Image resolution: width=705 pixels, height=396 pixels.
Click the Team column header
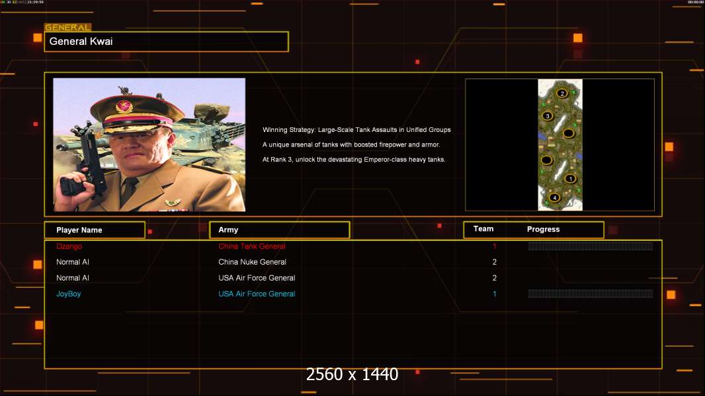[x=483, y=229]
